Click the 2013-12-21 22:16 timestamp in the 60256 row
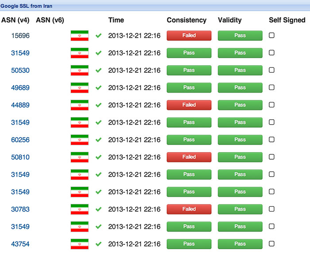 [134, 140]
